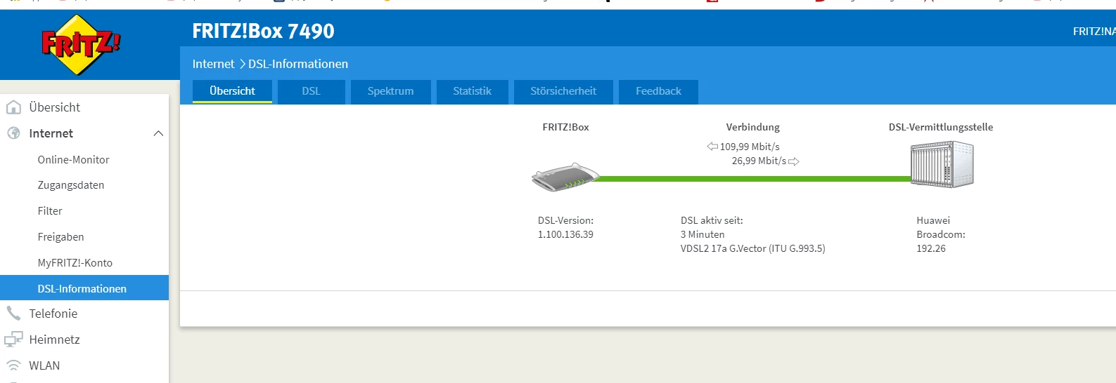
Task: Click the green DSL connection line
Action: click(x=754, y=179)
